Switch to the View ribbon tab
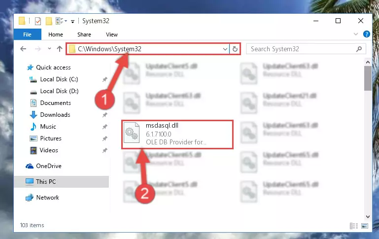The height and width of the screenshot is (239, 379). 112,34
